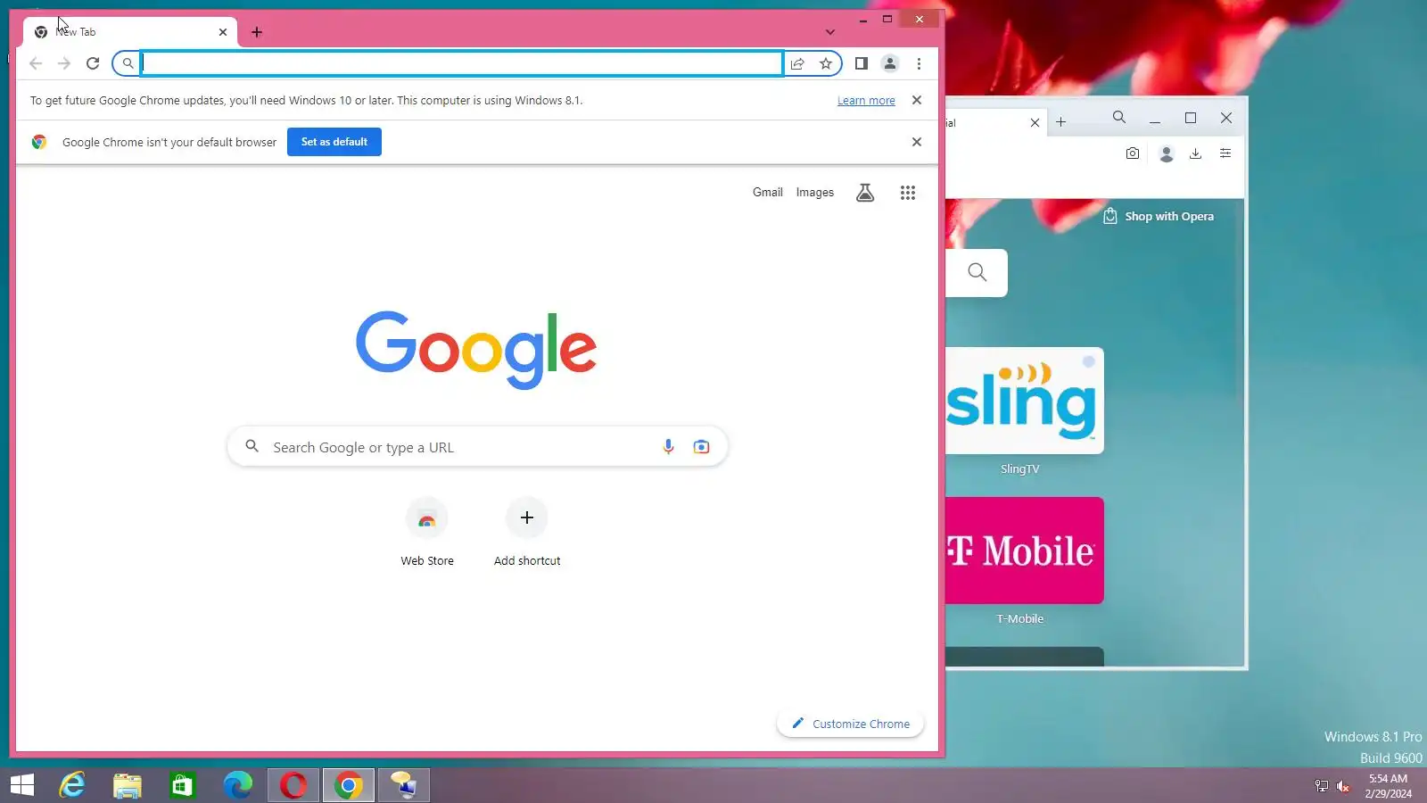Open Learn more about Chrome updates
This screenshot has width=1427, height=803.
(x=866, y=101)
